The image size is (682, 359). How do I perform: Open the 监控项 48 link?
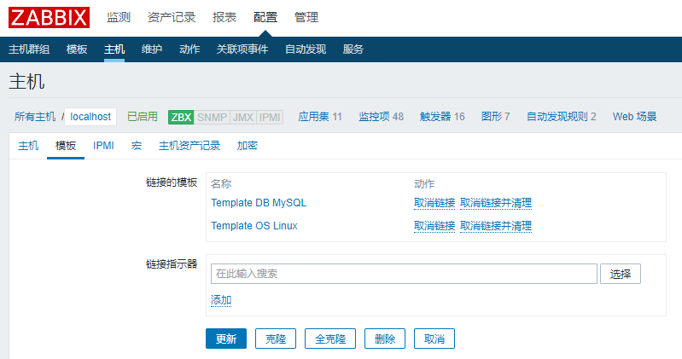coord(381,117)
